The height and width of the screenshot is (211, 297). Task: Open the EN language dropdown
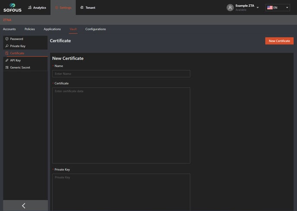[278, 8]
